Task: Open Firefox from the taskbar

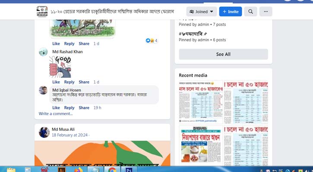Action: [79, 169]
